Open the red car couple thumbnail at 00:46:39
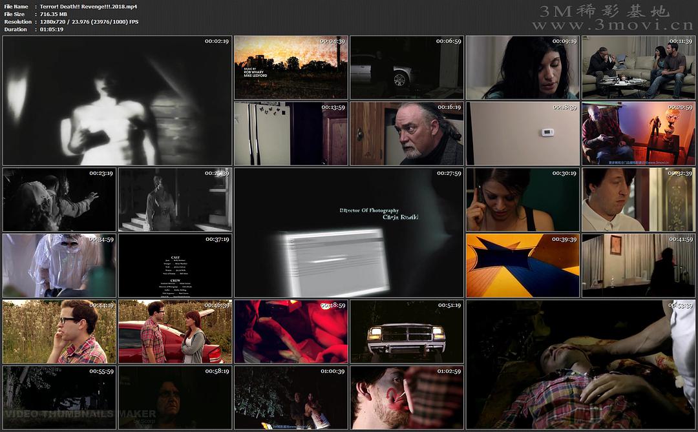The image size is (698, 432). tap(175, 332)
